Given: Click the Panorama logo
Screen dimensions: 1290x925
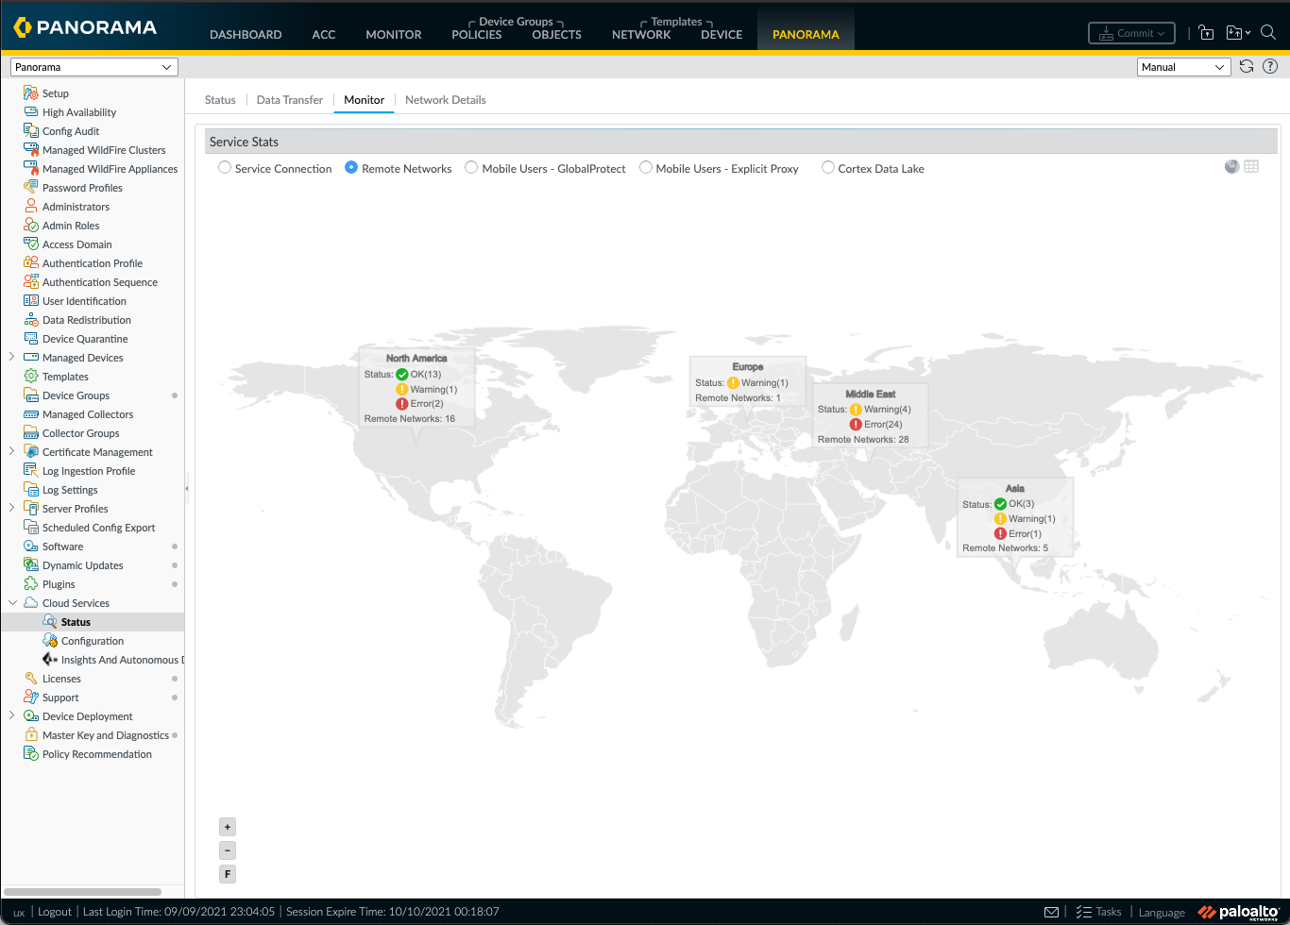Looking at the screenshot, I should coord(86,27).
